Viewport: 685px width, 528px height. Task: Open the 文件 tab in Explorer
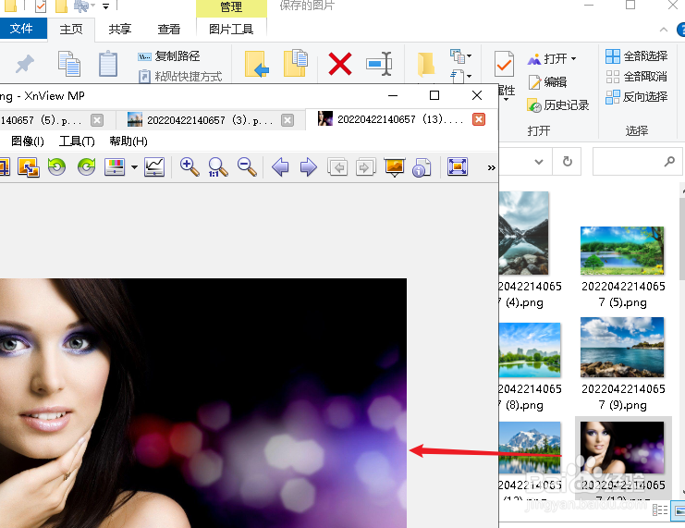[22, 29]
